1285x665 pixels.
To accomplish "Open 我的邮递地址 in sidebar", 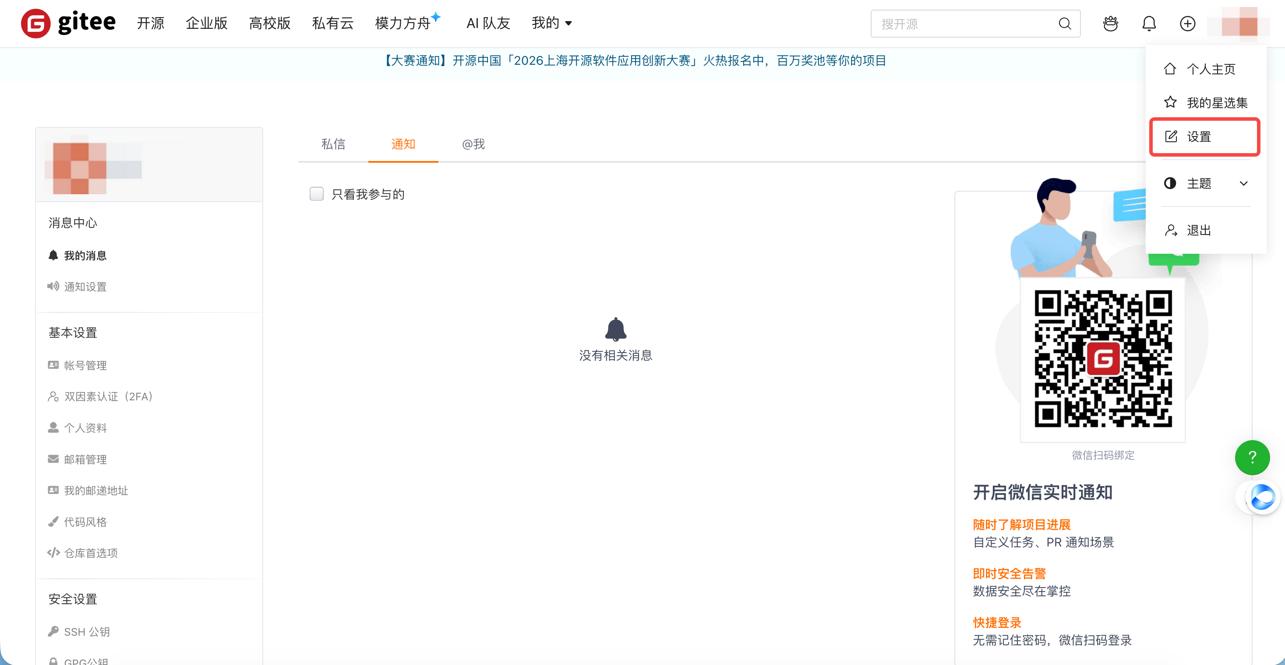I will click(96, 490).
